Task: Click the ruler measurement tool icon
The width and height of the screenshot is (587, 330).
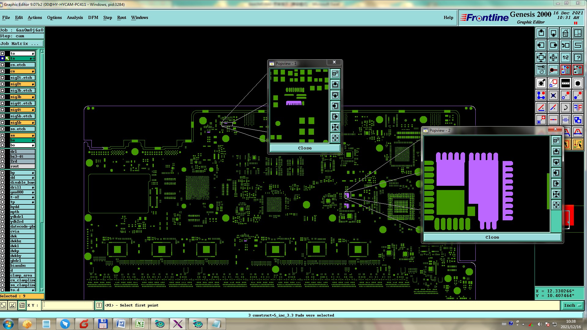Action: click(566, 83)
